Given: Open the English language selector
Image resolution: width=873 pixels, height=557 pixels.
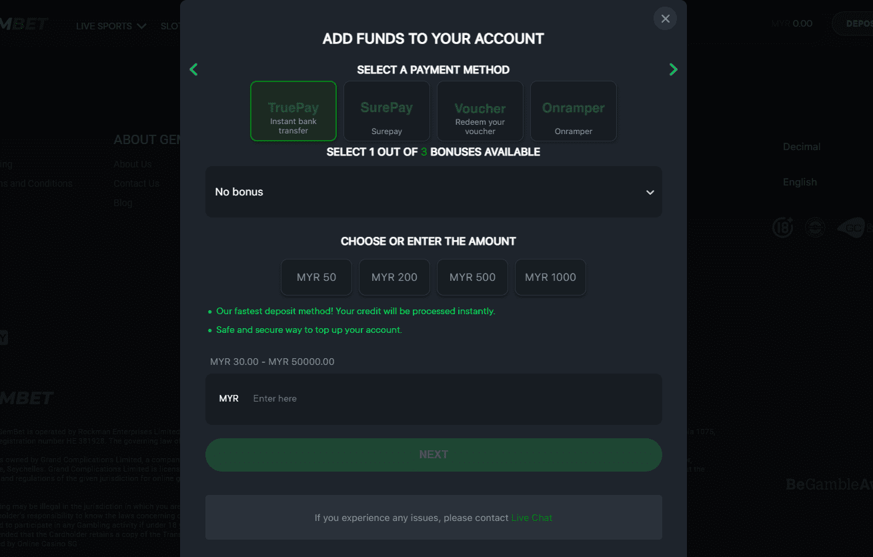Looking at the screenshot, I should coord(800,181).
